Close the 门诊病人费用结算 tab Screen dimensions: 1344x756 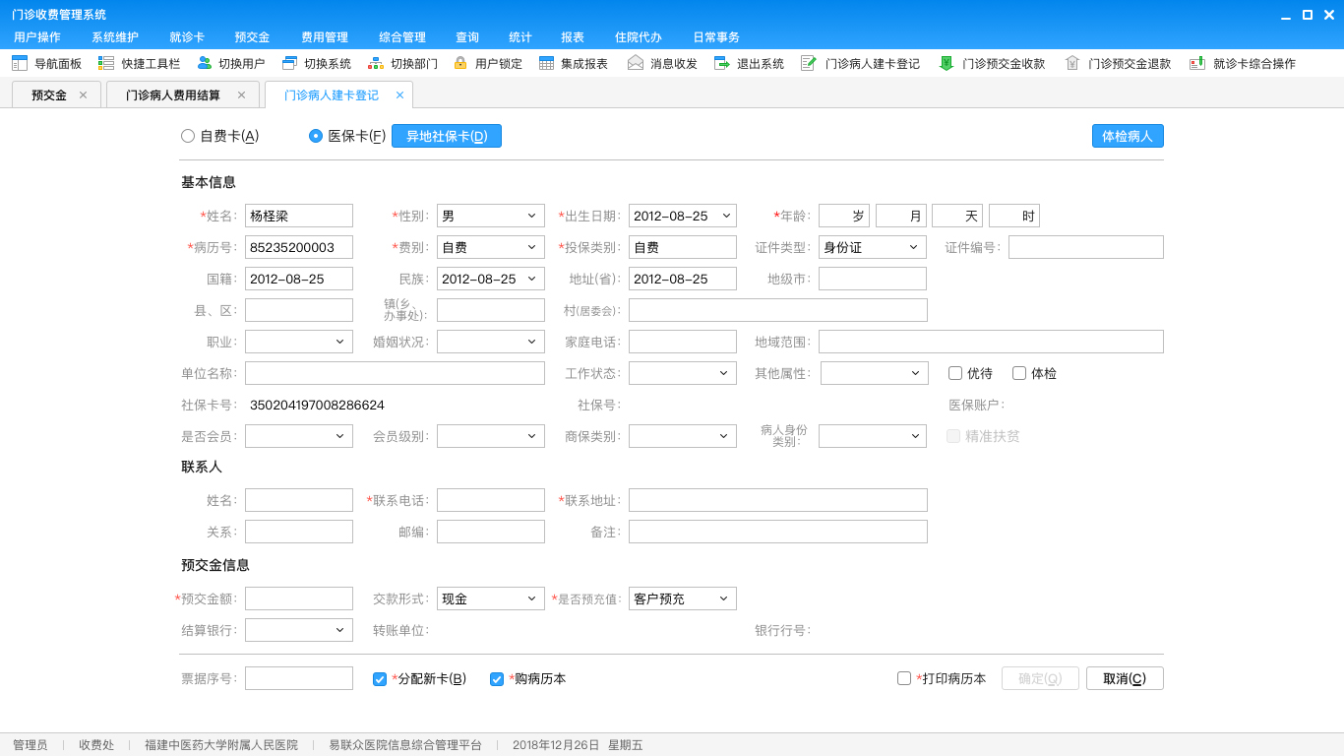point(241,95)
